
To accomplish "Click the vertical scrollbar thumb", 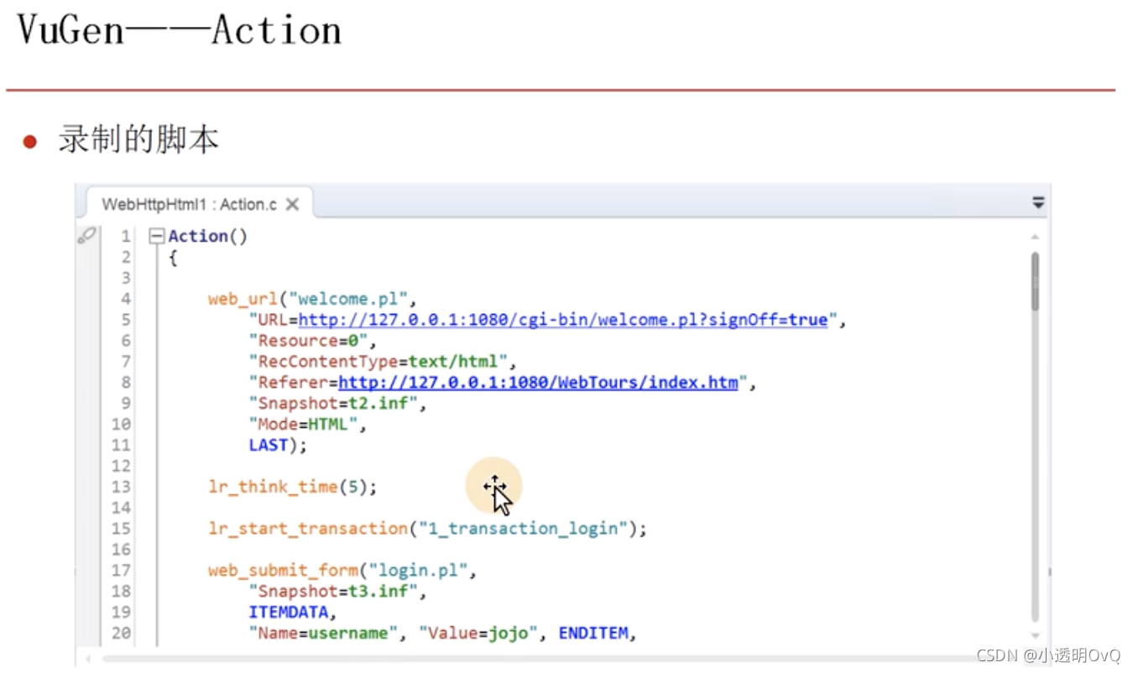I will click(1035, 282).
